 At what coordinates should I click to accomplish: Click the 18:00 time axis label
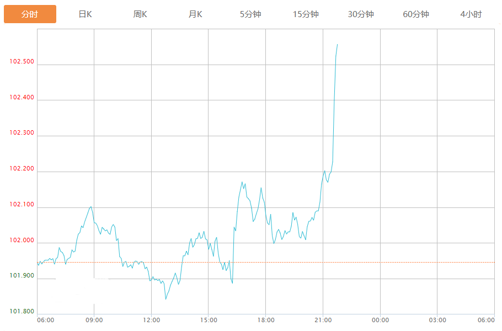click(x=266, y=320)
